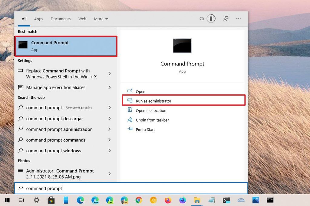The image size is (310, 206).
Task: Expand the More filter dropdown
Action: [x=101, y=18]
